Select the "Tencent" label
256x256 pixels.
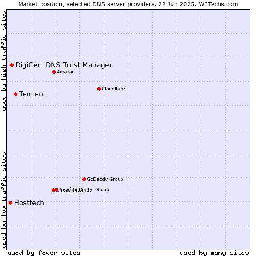(x=32, y=94)
